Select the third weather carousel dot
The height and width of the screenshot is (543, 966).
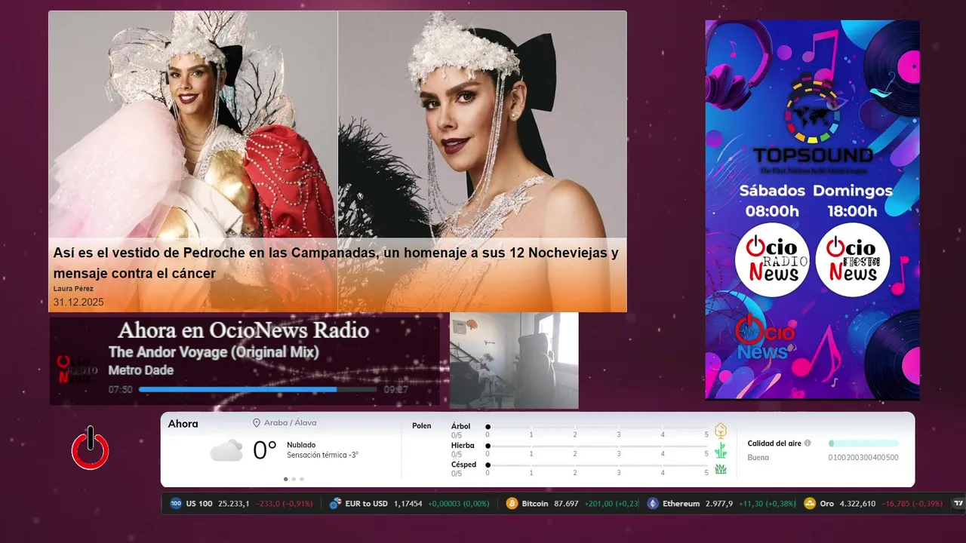click(x=303, y=479)
